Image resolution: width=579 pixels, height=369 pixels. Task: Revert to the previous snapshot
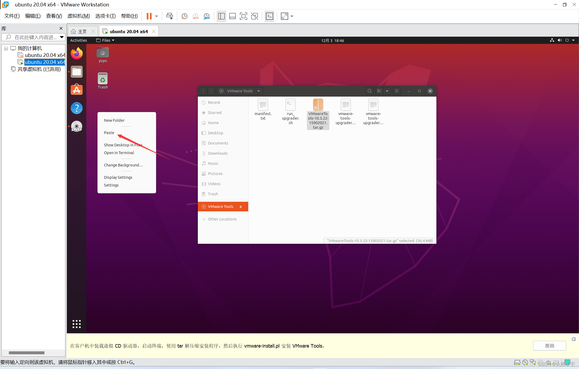click(x=196, y=16)
